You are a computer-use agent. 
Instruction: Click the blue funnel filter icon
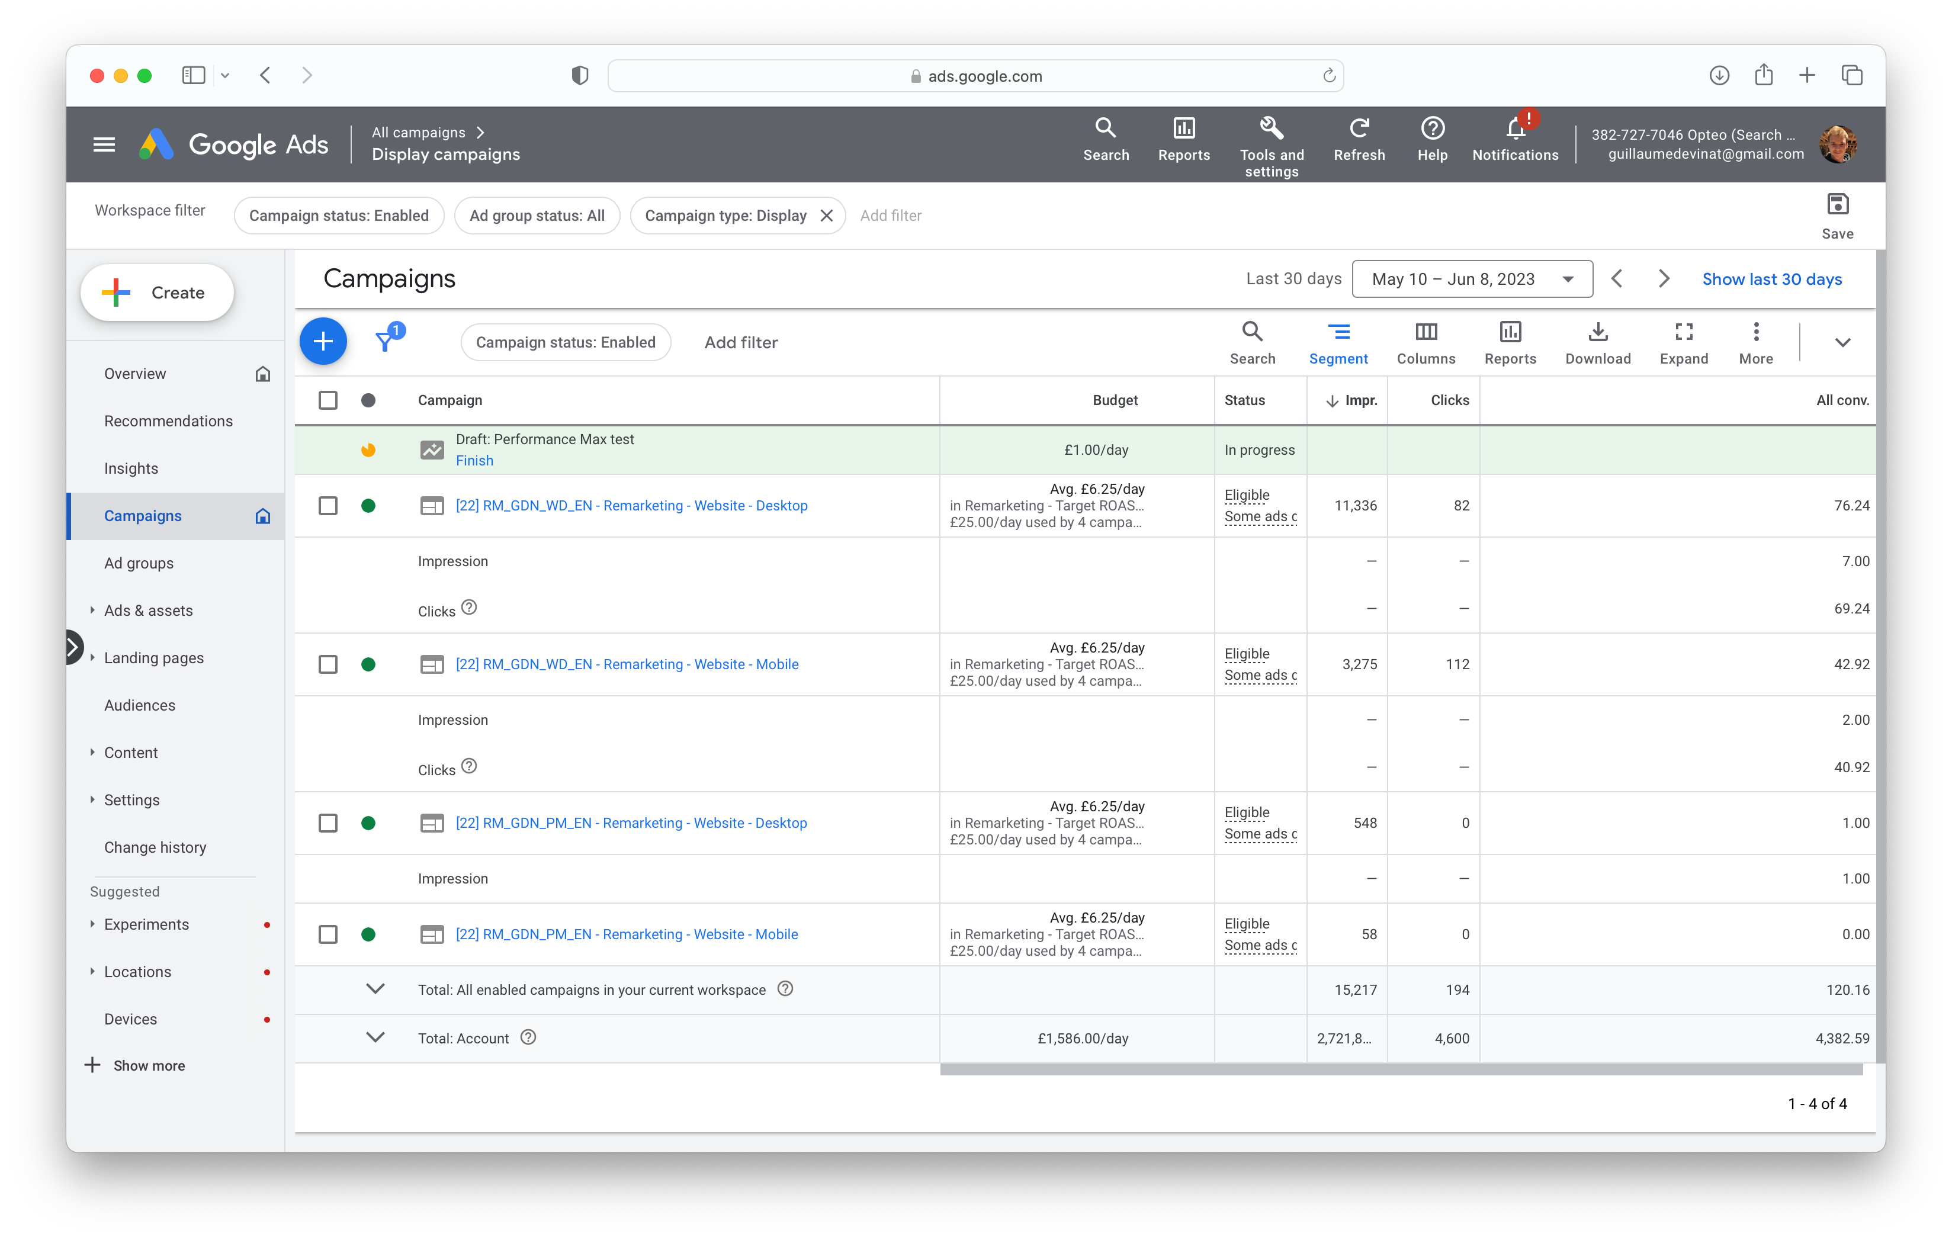pos(386,341)
